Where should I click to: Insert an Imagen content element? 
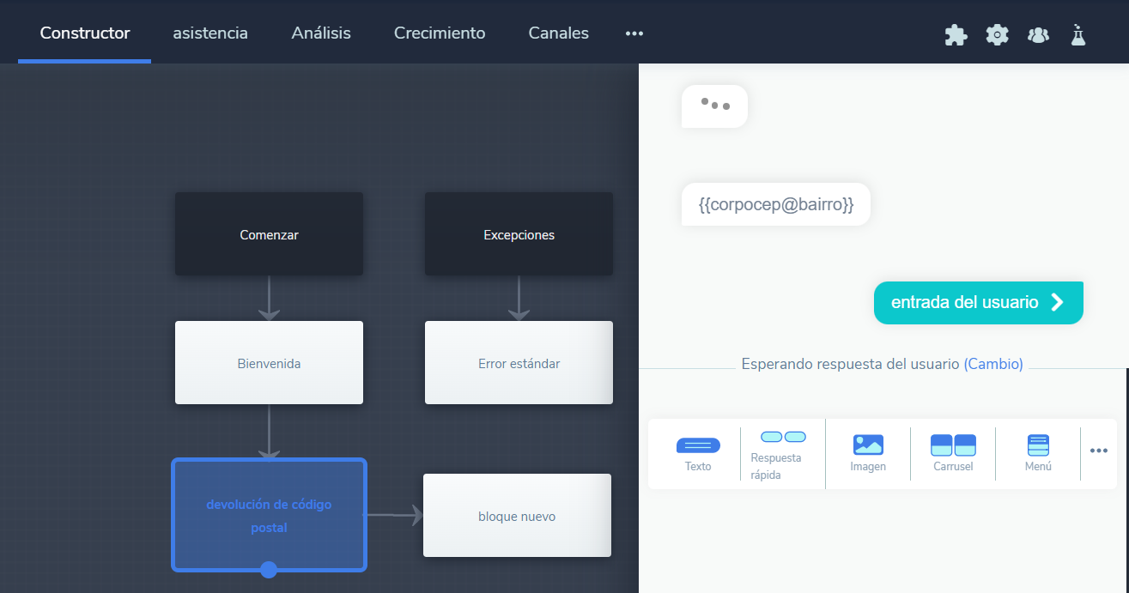tap(868, 454)
